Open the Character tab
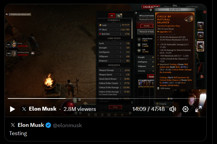This screenshot has height=144, width=217. [151, 7]
